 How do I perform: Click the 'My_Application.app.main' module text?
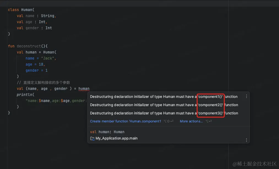tap(117, 138)
